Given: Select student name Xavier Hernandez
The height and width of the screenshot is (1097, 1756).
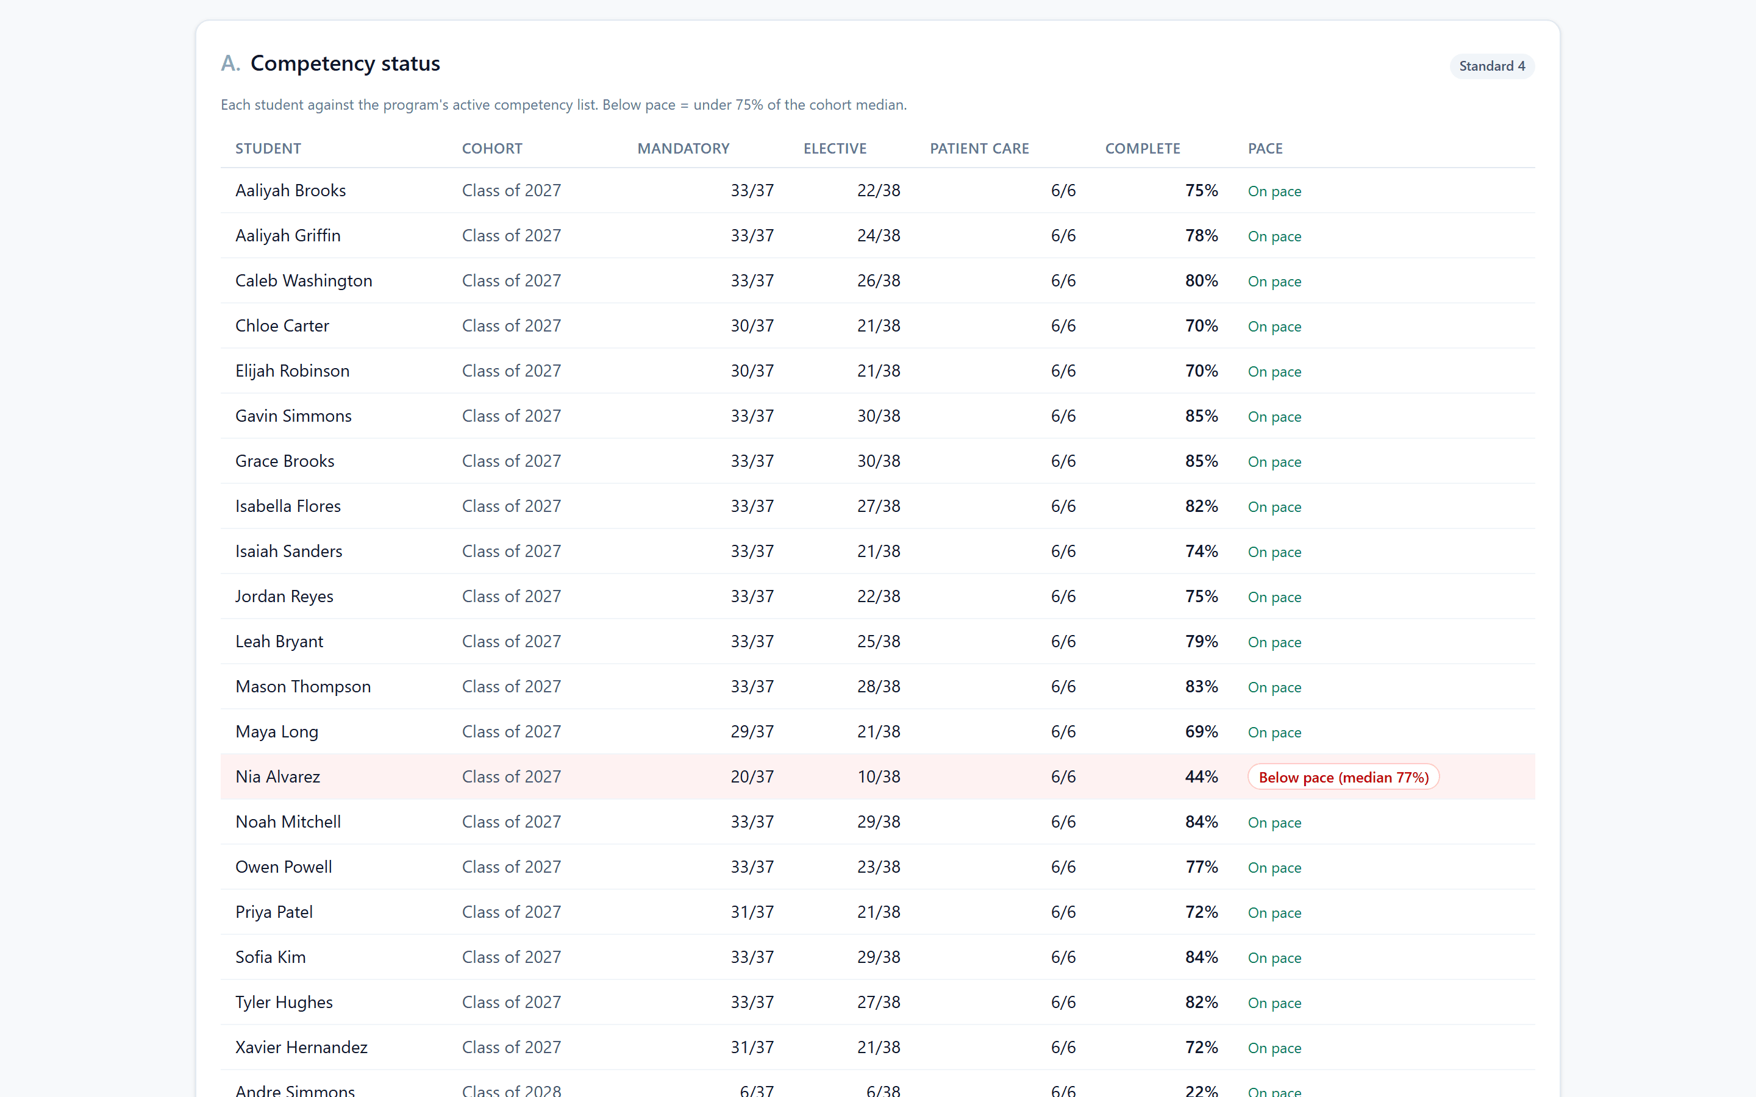Looking at the screenshot, I should 301,1047.
